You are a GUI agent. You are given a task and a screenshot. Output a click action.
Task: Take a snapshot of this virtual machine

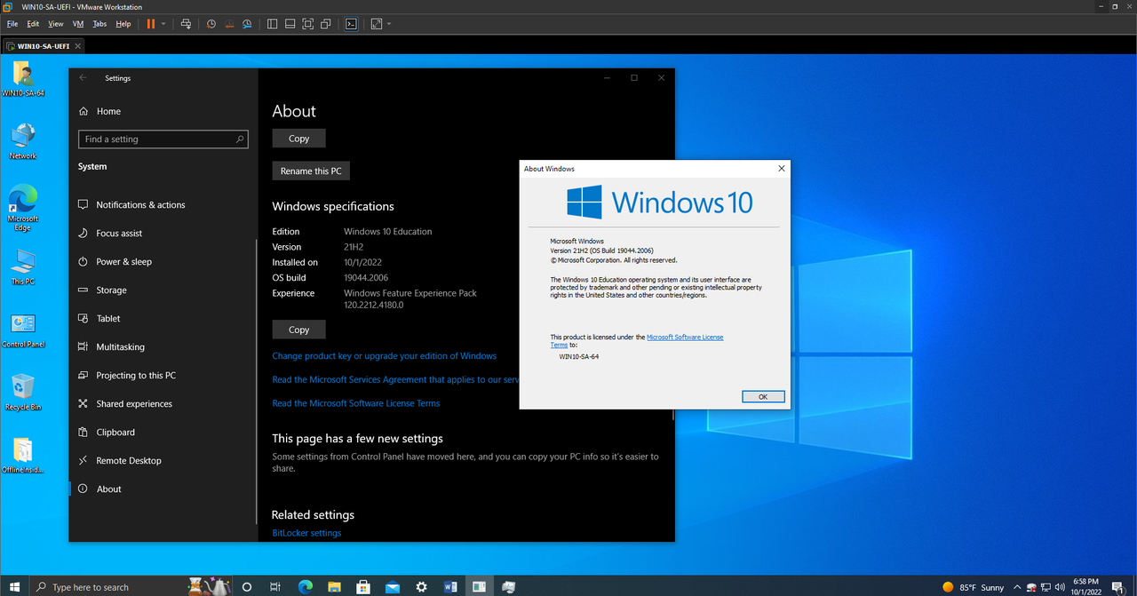pos(211,24)
